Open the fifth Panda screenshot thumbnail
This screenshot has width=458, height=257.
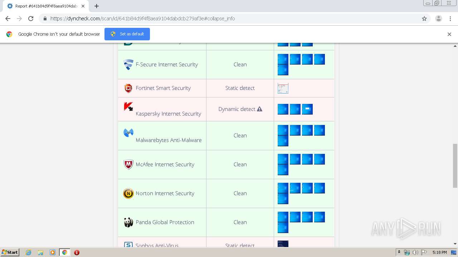click(283, 228)
